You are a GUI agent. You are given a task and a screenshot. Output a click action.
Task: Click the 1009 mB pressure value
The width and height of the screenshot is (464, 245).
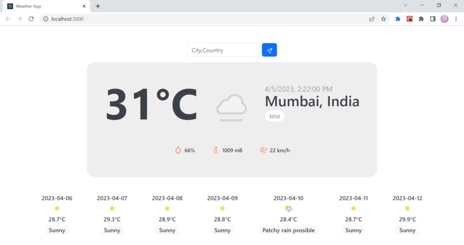[232, 150]
